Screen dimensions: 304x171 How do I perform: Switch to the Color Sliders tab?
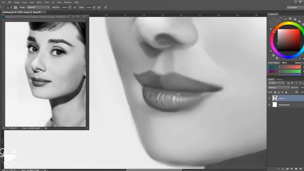(x=274, y=63)
